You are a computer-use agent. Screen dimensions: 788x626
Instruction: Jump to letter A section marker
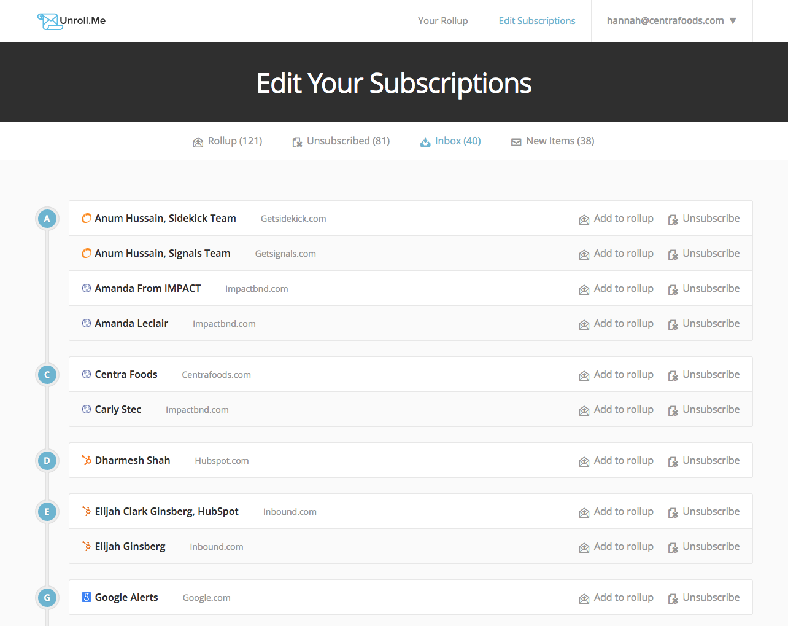[47, 219]
